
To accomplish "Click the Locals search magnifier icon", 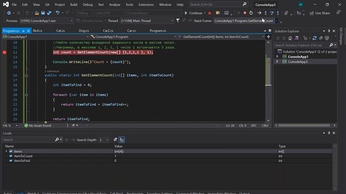I will (x=57, y=140).
